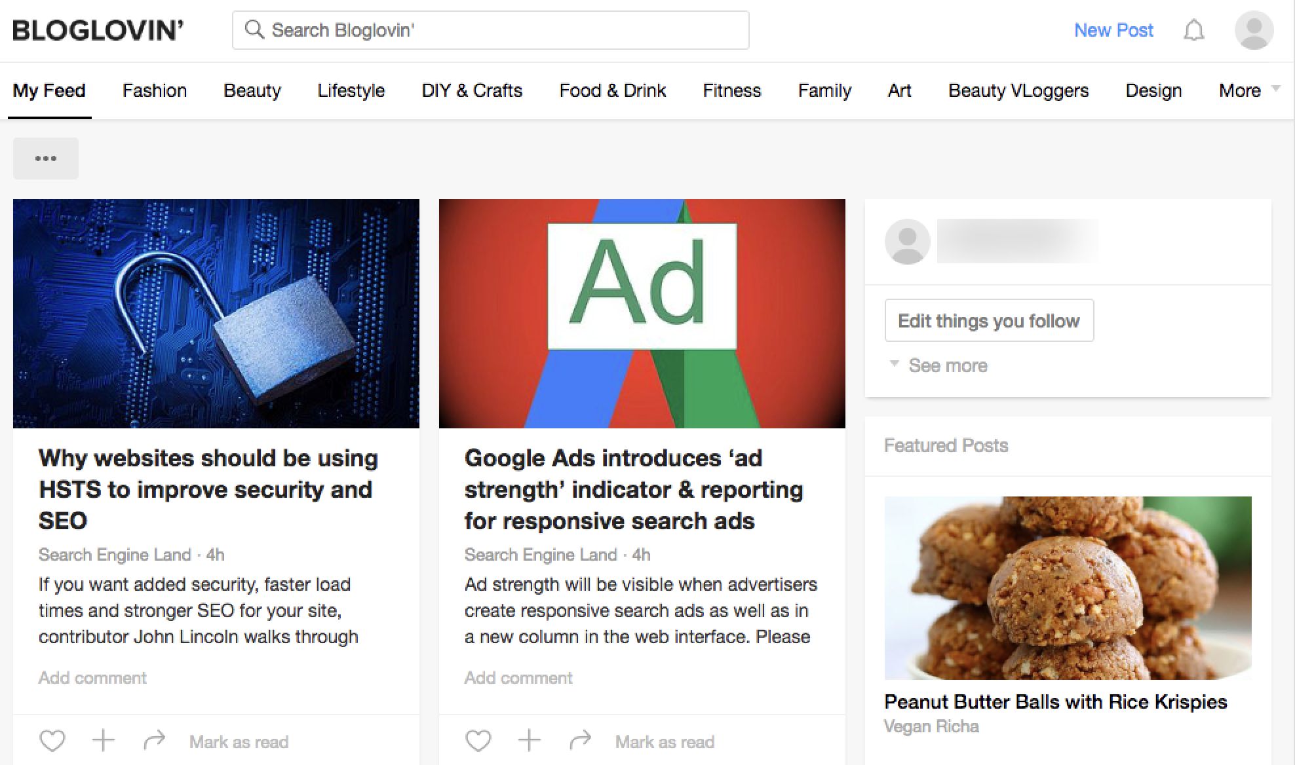This screenshot has height=765, width=1295.
Task: Like the Google Ads post with the heart
Action: click(x=478, y=741)
